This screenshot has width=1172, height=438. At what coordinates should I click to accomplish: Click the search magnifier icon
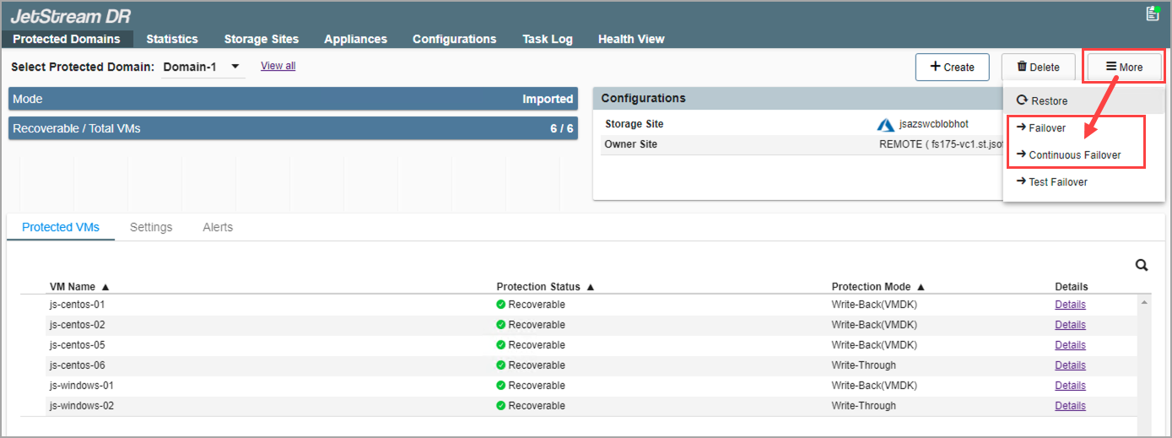(1142, 265)
